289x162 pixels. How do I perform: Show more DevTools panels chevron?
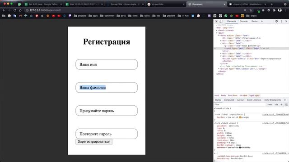(262, 21)
